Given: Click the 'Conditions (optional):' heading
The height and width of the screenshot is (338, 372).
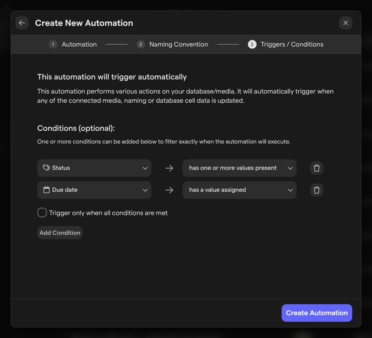Looking at the screenshot, I should [x=76, y=128].
